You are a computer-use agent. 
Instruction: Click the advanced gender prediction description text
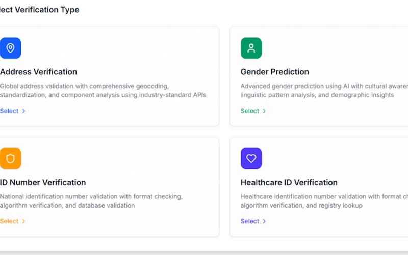click(321, 90)
